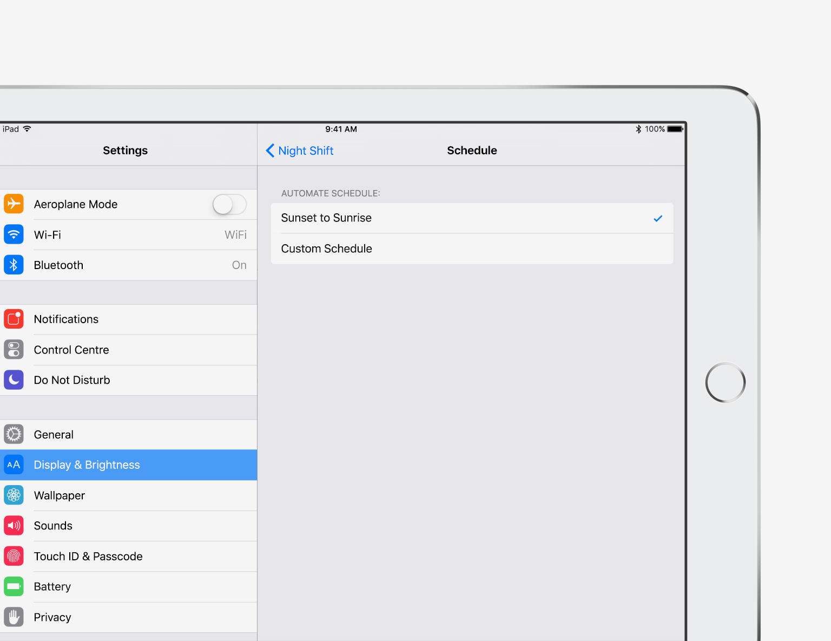831x641 pixels.
Task: Select Custom Schedule option
Action: (472, 249)
